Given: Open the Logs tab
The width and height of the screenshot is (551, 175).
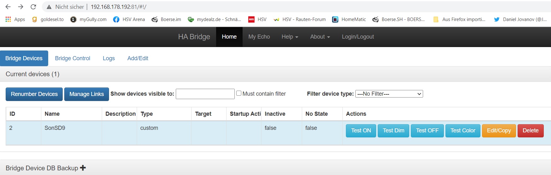Looking at the screenshot, I should [109, 58].
